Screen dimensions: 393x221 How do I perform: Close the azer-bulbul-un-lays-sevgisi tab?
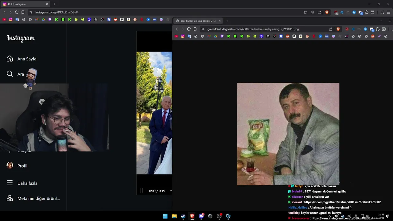point(220,21)
